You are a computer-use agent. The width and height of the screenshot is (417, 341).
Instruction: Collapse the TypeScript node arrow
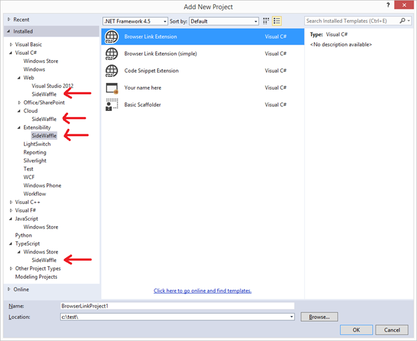(x=11, y=243)
